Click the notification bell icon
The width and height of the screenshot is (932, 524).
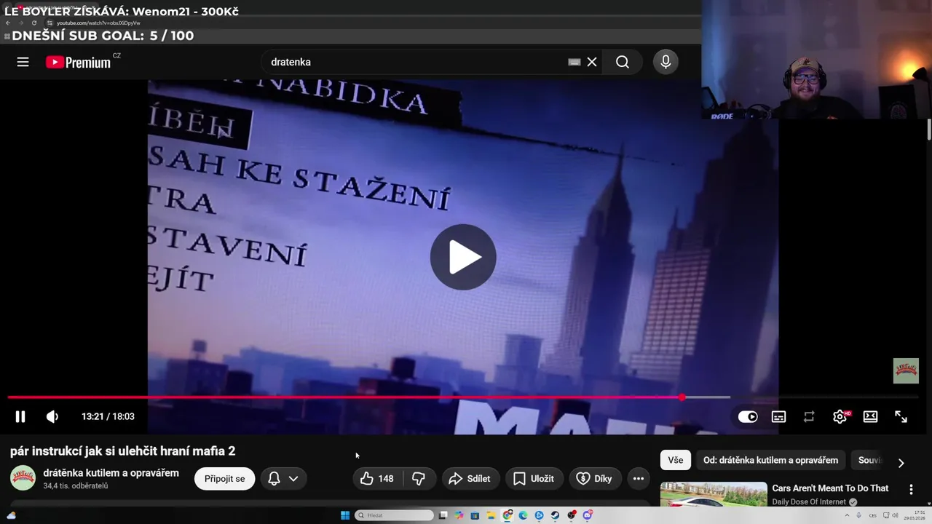274,479
